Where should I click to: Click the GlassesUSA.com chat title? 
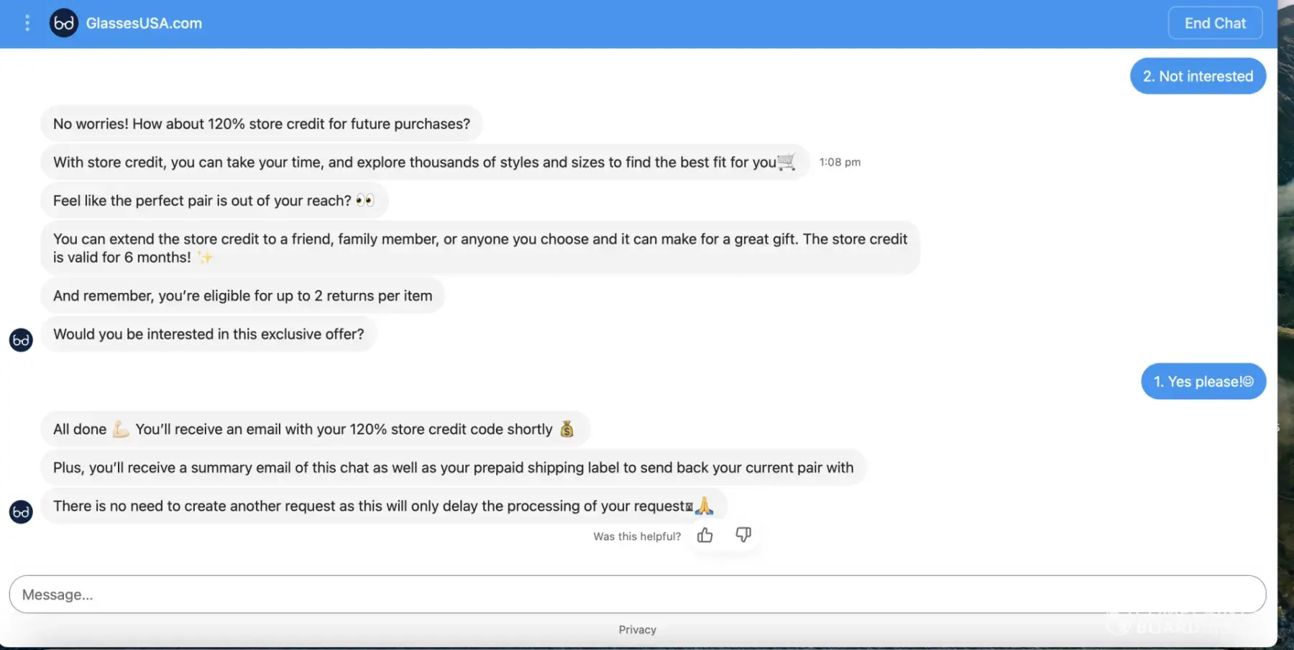[144, 23]
